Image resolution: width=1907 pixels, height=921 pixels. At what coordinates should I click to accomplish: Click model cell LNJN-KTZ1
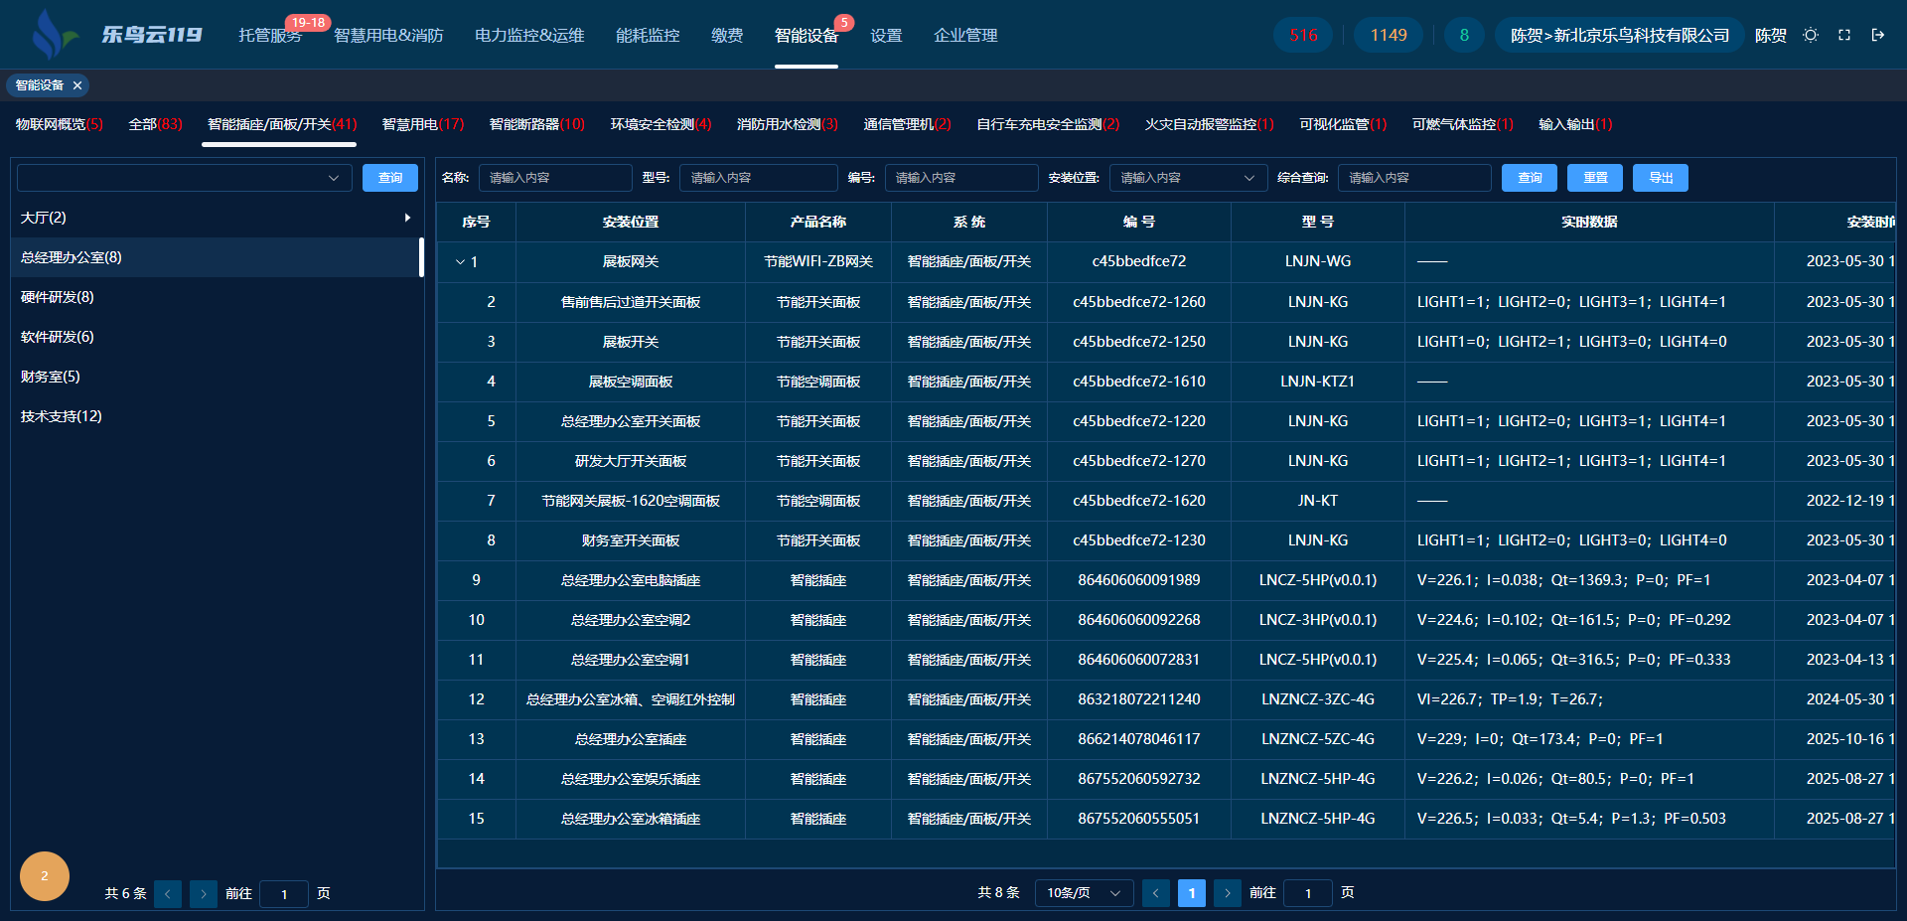[1318, 382]
